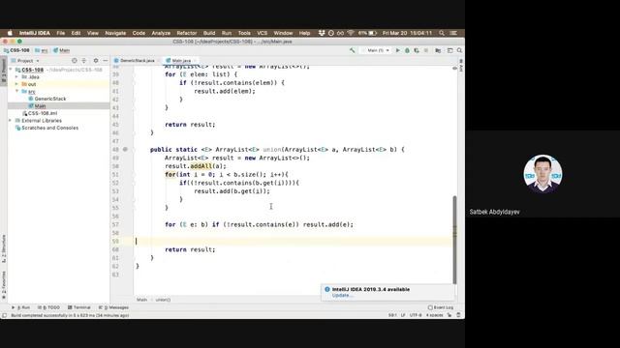Toggle the TODO tool window

point(48,307)
